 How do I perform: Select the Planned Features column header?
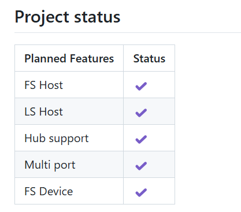tap(69, 58)
